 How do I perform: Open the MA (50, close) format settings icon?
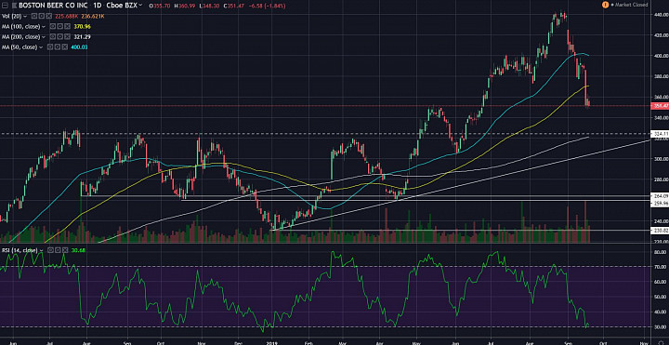(x=58, y=47)
